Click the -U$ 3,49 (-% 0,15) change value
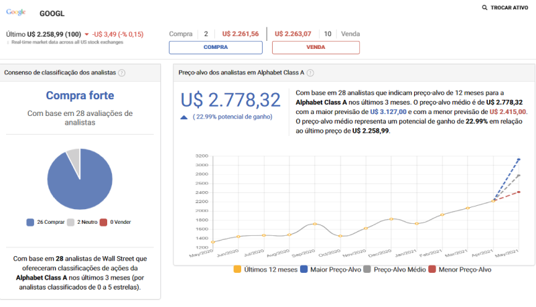 pos(118,34)
